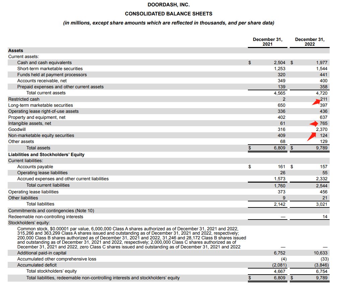Select 2022 total stockholders' equity 6,754

click(322, 271)
